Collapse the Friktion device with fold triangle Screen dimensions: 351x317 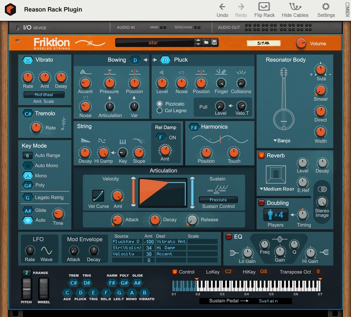tap(18, 41)
